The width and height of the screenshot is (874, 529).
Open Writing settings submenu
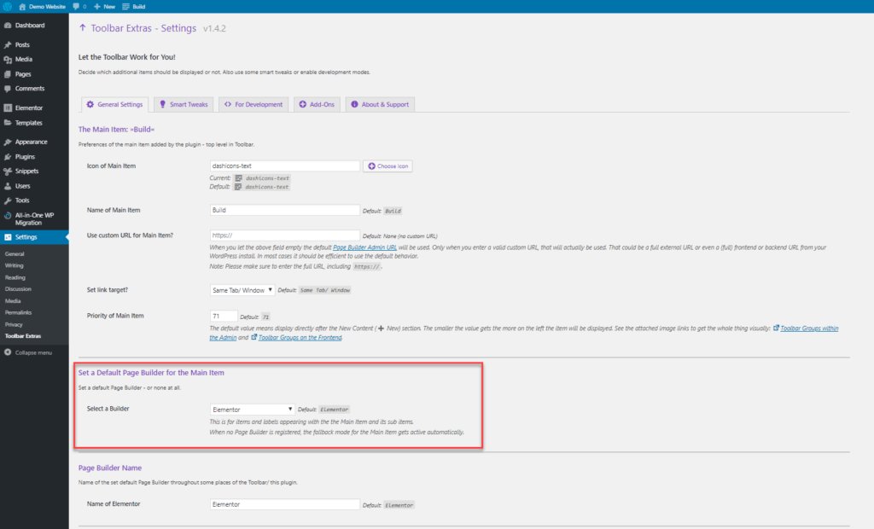15,266
